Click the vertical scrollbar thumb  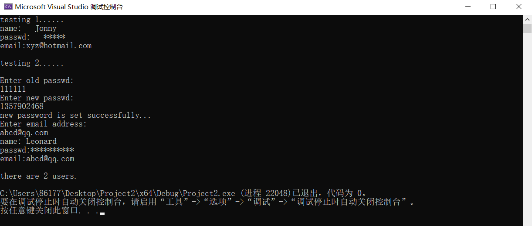[527, 28]
